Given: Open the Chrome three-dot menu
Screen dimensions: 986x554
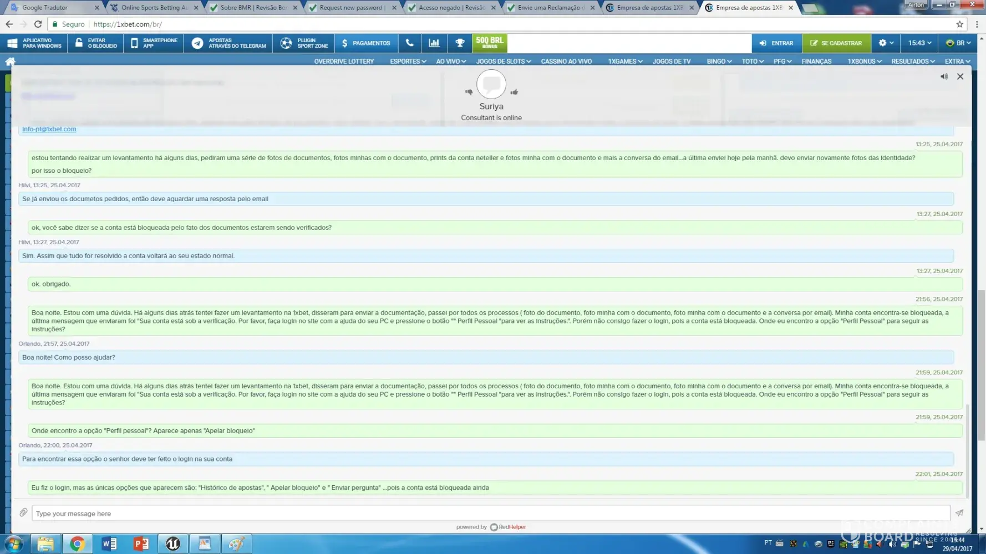Looking at the screenshot, I should click(977, 24).
